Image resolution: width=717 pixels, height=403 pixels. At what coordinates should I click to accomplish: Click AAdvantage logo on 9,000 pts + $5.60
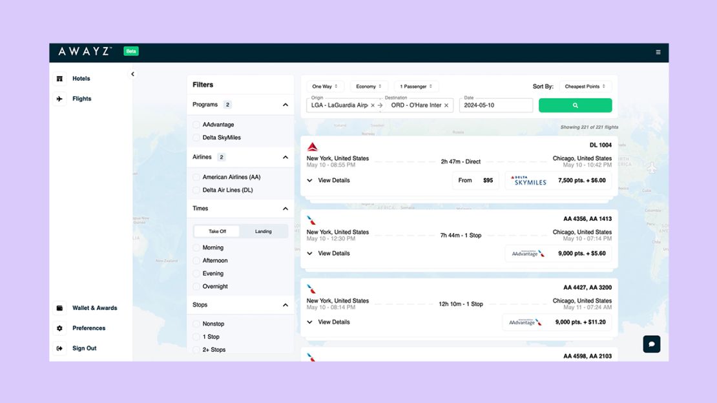click(x=528, y=253)
